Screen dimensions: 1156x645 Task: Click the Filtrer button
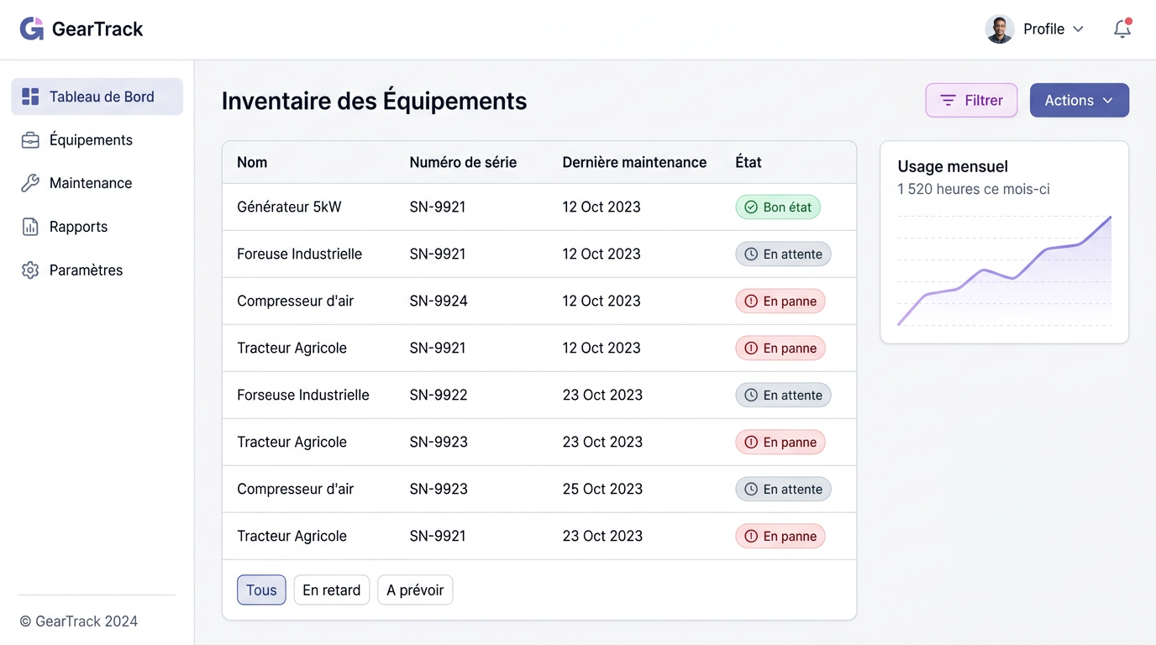(x=971, y=100)
